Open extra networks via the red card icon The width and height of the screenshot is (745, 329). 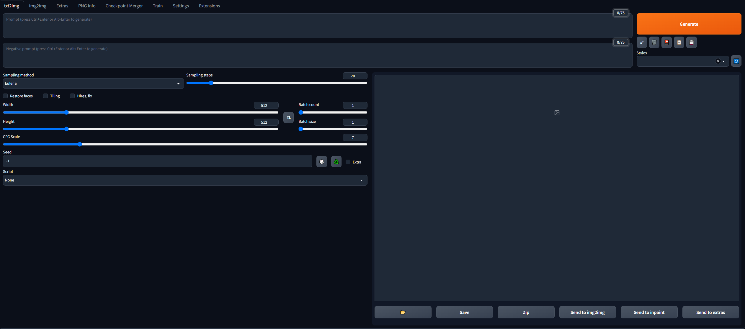pyautogui.click(x=666, y=42)
